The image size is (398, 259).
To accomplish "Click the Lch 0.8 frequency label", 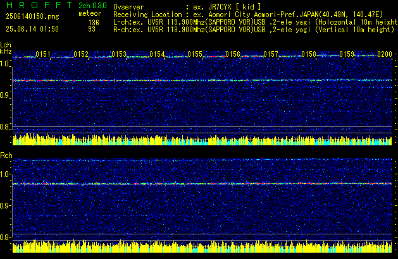I will click(x=5, y=127).
